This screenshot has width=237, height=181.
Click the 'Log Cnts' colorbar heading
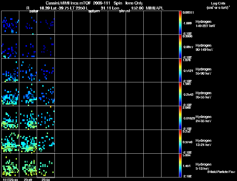[x=218, y=3]
